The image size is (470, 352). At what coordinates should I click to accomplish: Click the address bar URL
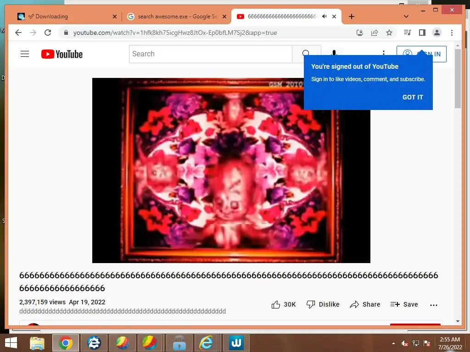pyautogui.click(x=175, y=33)
